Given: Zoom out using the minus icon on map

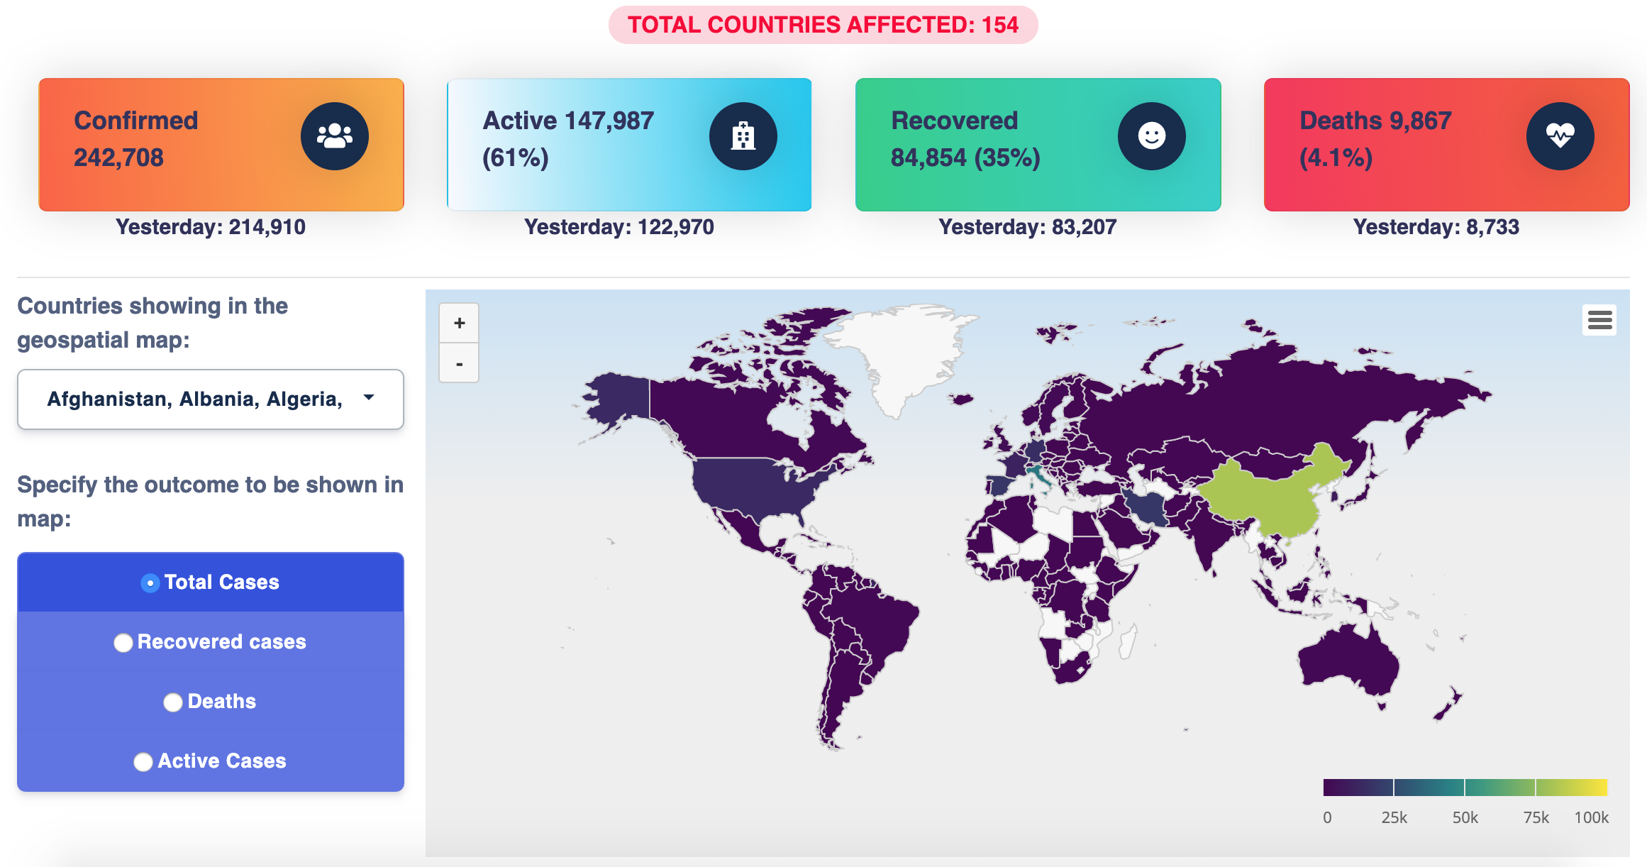Looking at the screenshot, I should coord(459,363).
